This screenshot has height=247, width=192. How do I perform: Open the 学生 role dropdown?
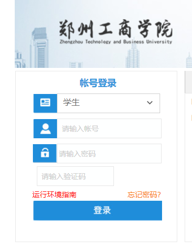pos(109,103)
